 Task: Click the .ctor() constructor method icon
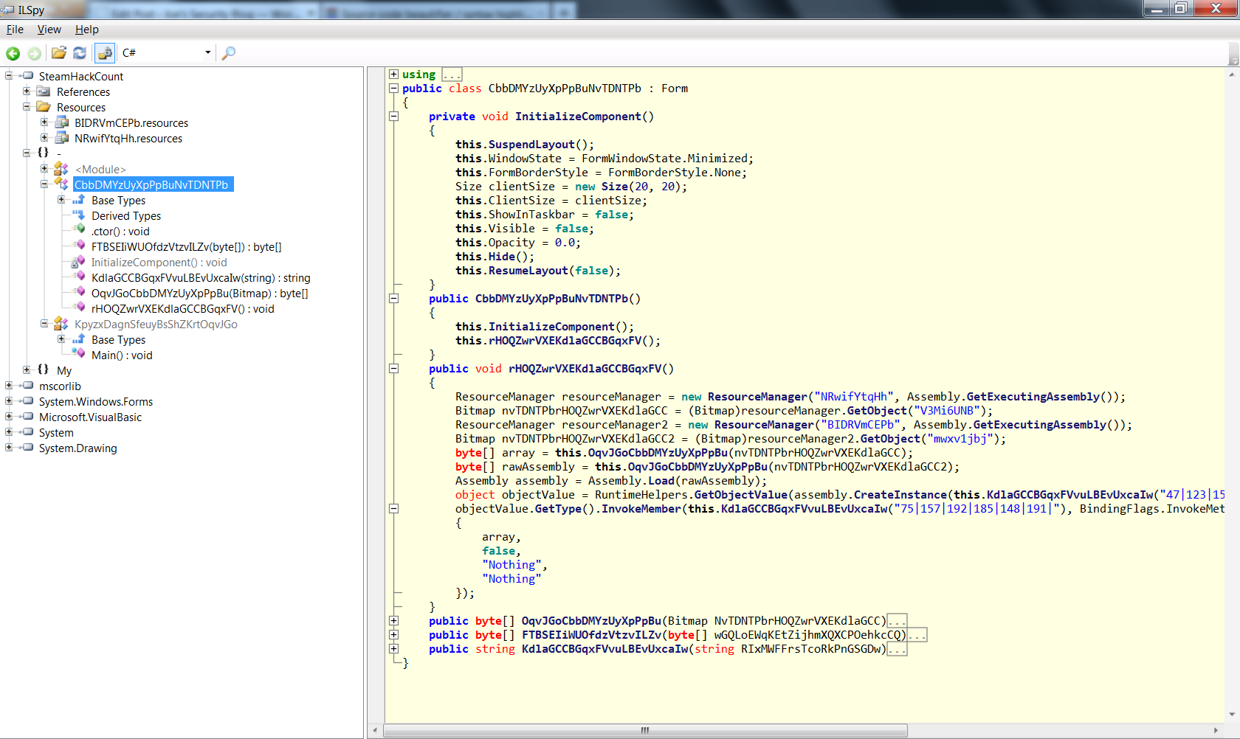pyautogui.click(x=80, y=230)
